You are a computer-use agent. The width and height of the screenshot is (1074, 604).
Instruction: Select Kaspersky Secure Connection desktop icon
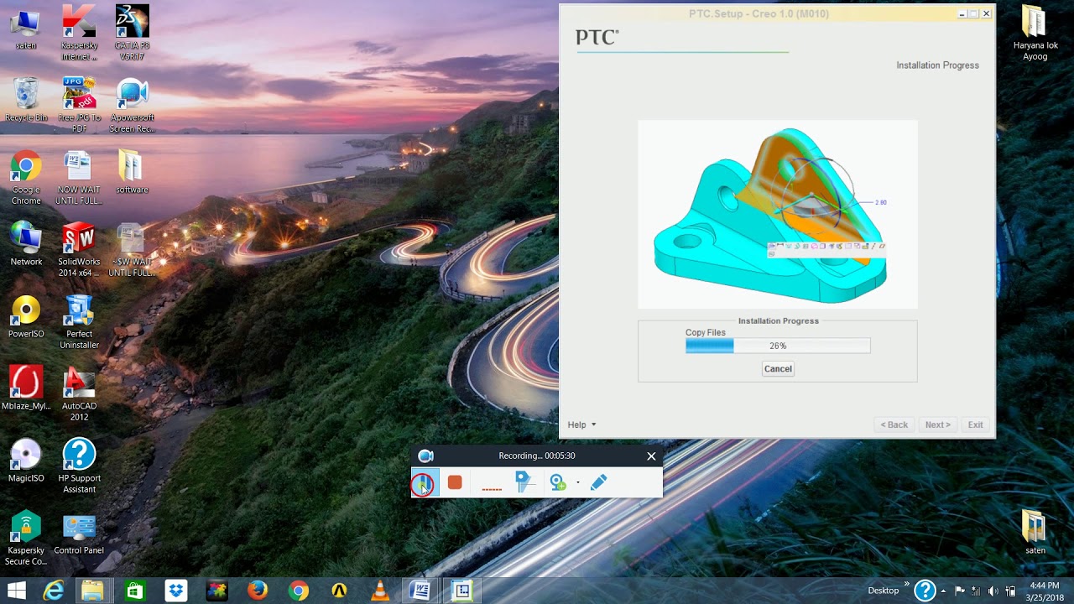coord(26,539)
